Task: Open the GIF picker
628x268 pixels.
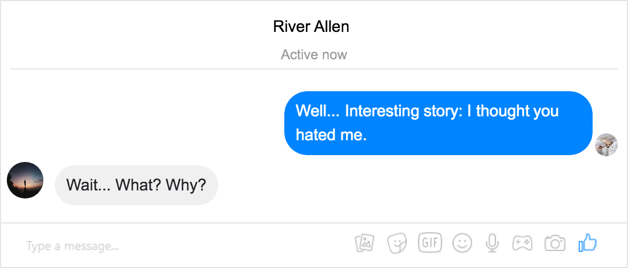Action: click(x=429, y=243)
